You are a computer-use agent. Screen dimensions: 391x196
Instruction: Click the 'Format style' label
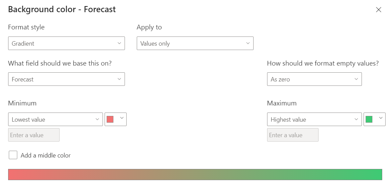click(x=26, y=27)
